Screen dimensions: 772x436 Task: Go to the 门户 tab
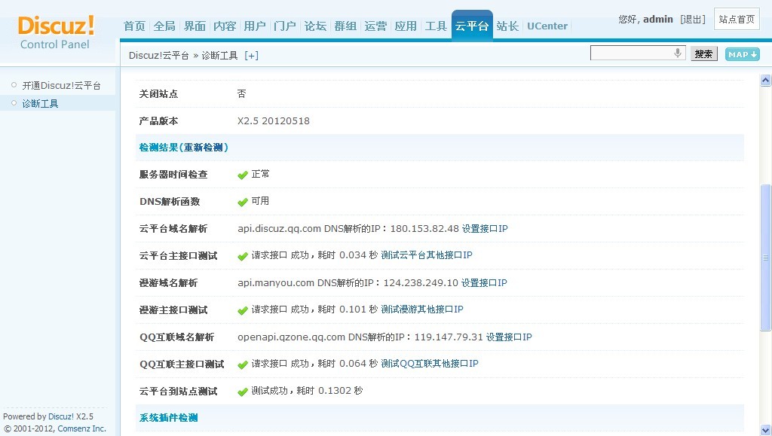[x=285, y=26]
